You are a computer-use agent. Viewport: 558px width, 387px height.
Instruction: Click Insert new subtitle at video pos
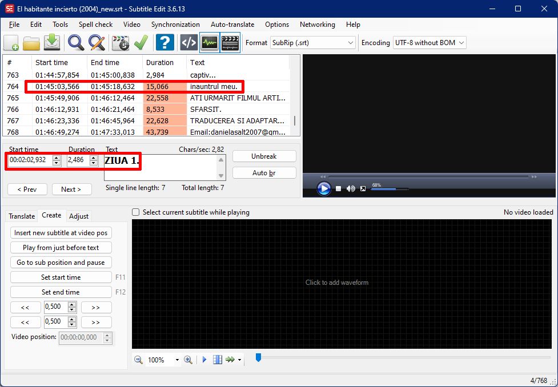pyautogui.click(x=61, y=233)
